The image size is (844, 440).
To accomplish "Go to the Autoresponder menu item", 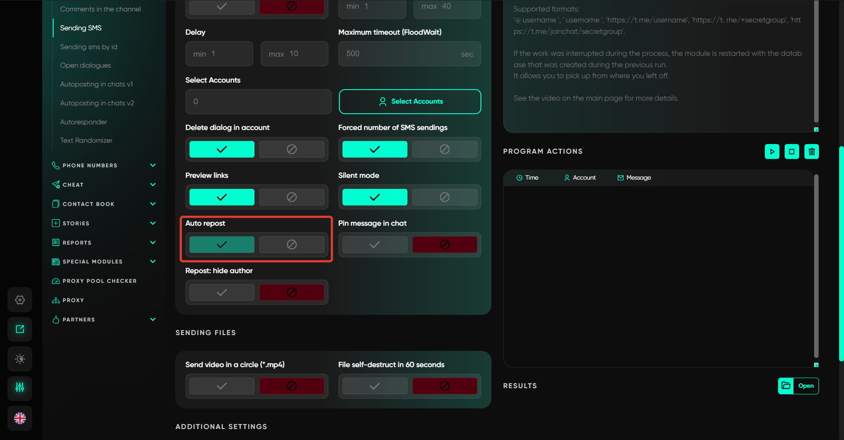I will tap(84, 122).
